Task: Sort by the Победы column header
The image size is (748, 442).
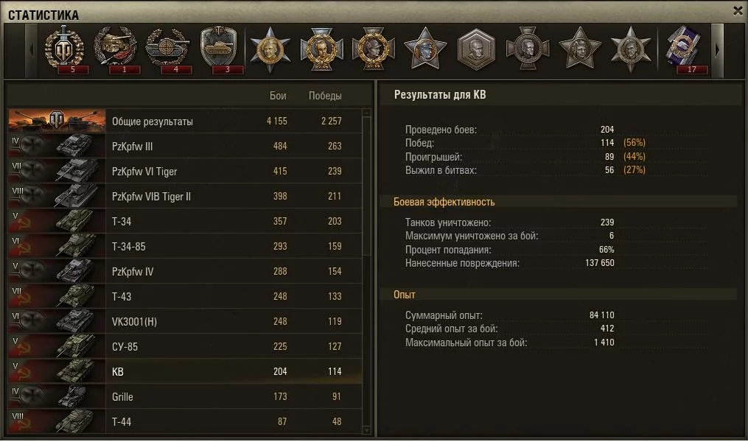Action: click(325, 96)
